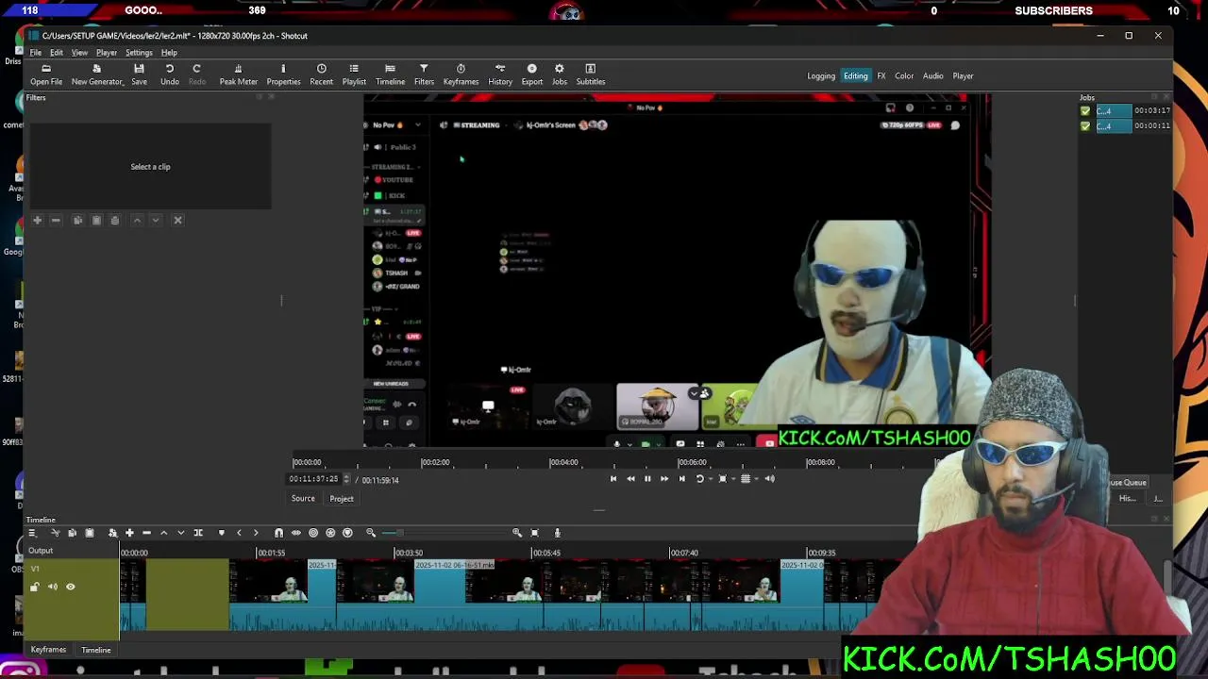Show the Jobs panel from toolbar

(x=560, y=75)
